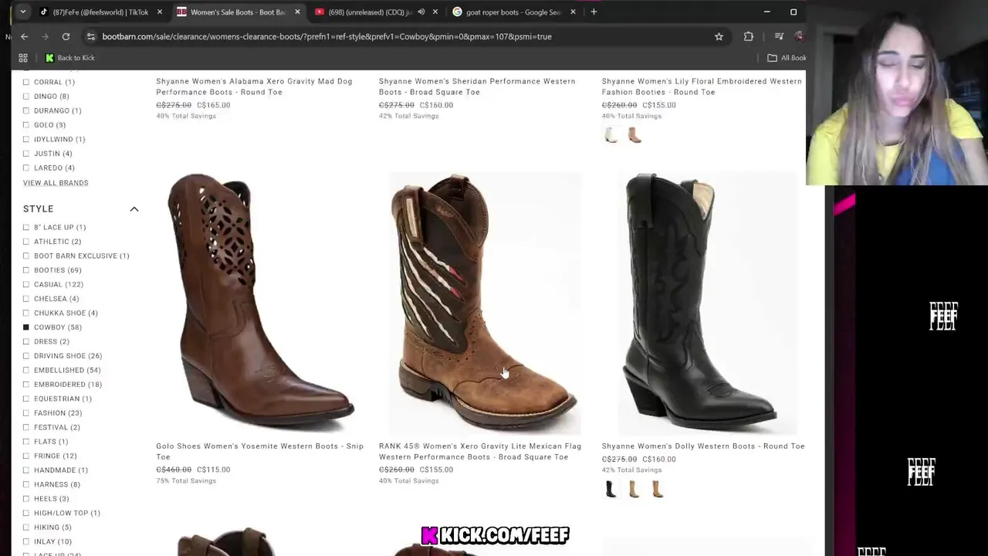Check the ATHLETIC style filter

click(x=26, y=242)
